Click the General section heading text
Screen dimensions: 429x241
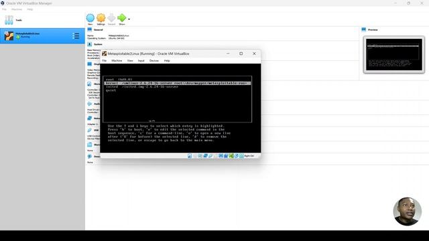coord(99,29)
